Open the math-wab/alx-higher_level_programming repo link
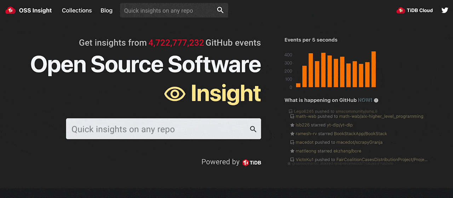The height and width of the screenshot is (198, 453). [x=381, y=116]
